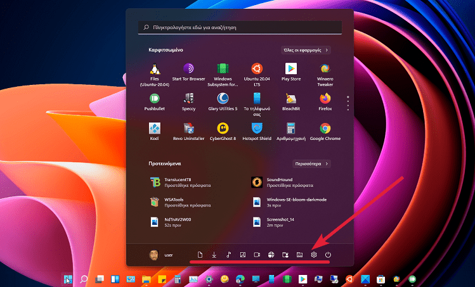Click the Start button on taskbar

(x=68, y=279)
